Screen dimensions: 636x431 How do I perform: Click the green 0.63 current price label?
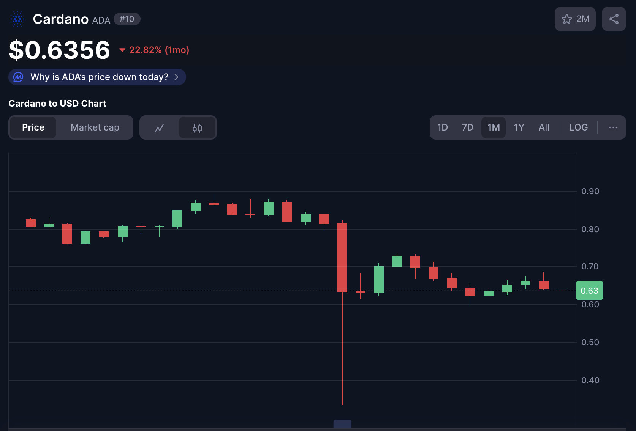pos(589,291)
